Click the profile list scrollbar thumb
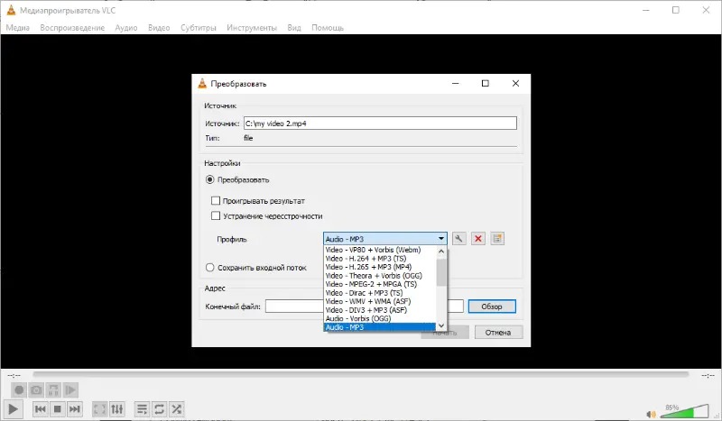The width and height of the screenshot is (722, 421). tap(441, 271)
